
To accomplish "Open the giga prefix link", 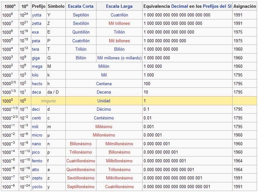I will pyautogui.click(x=36, y=58).
